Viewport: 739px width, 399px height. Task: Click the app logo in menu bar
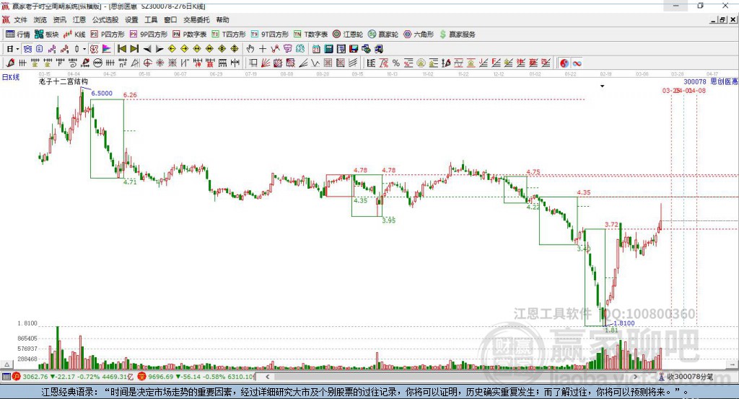[x=6, y=19]
